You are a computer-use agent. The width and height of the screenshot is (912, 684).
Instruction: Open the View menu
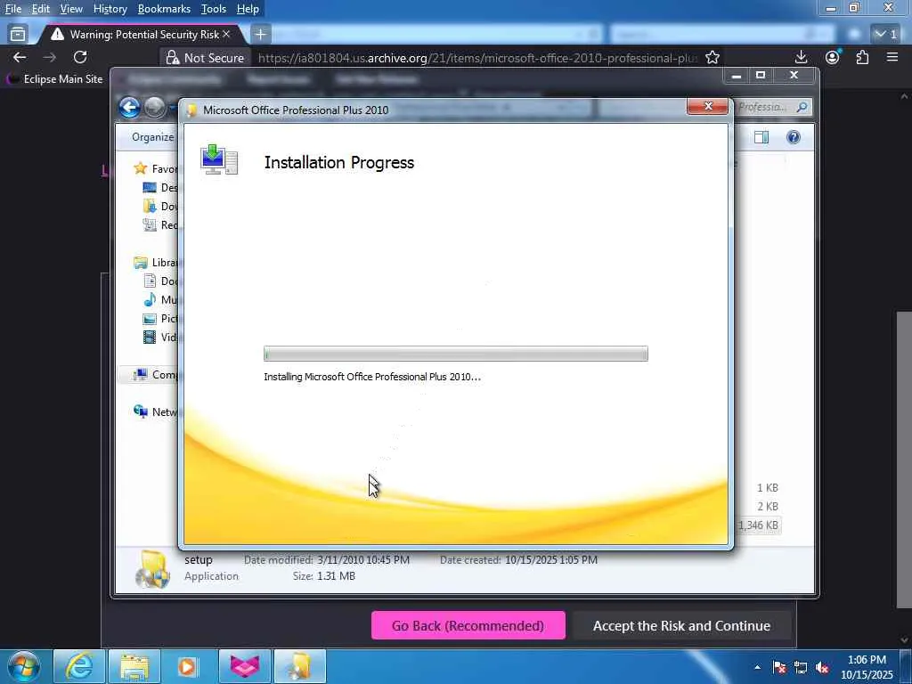[71, 9]
